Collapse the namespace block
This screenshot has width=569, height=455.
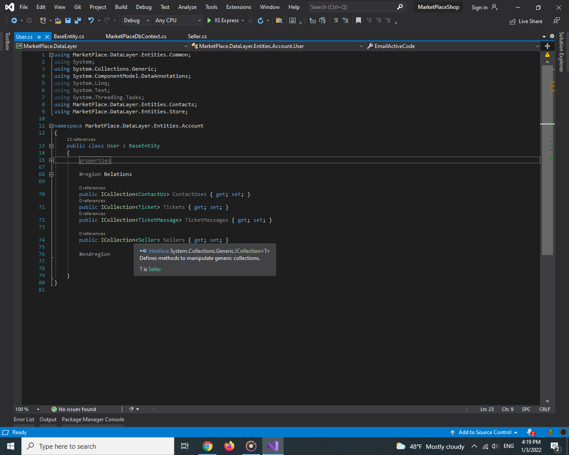click(x=51, y=126)
